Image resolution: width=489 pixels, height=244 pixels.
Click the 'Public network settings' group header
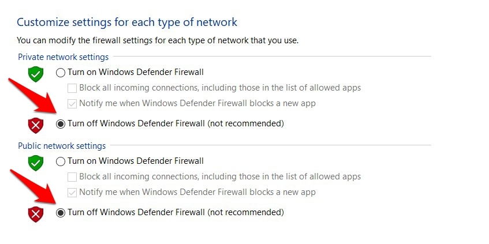coord(62,146)
